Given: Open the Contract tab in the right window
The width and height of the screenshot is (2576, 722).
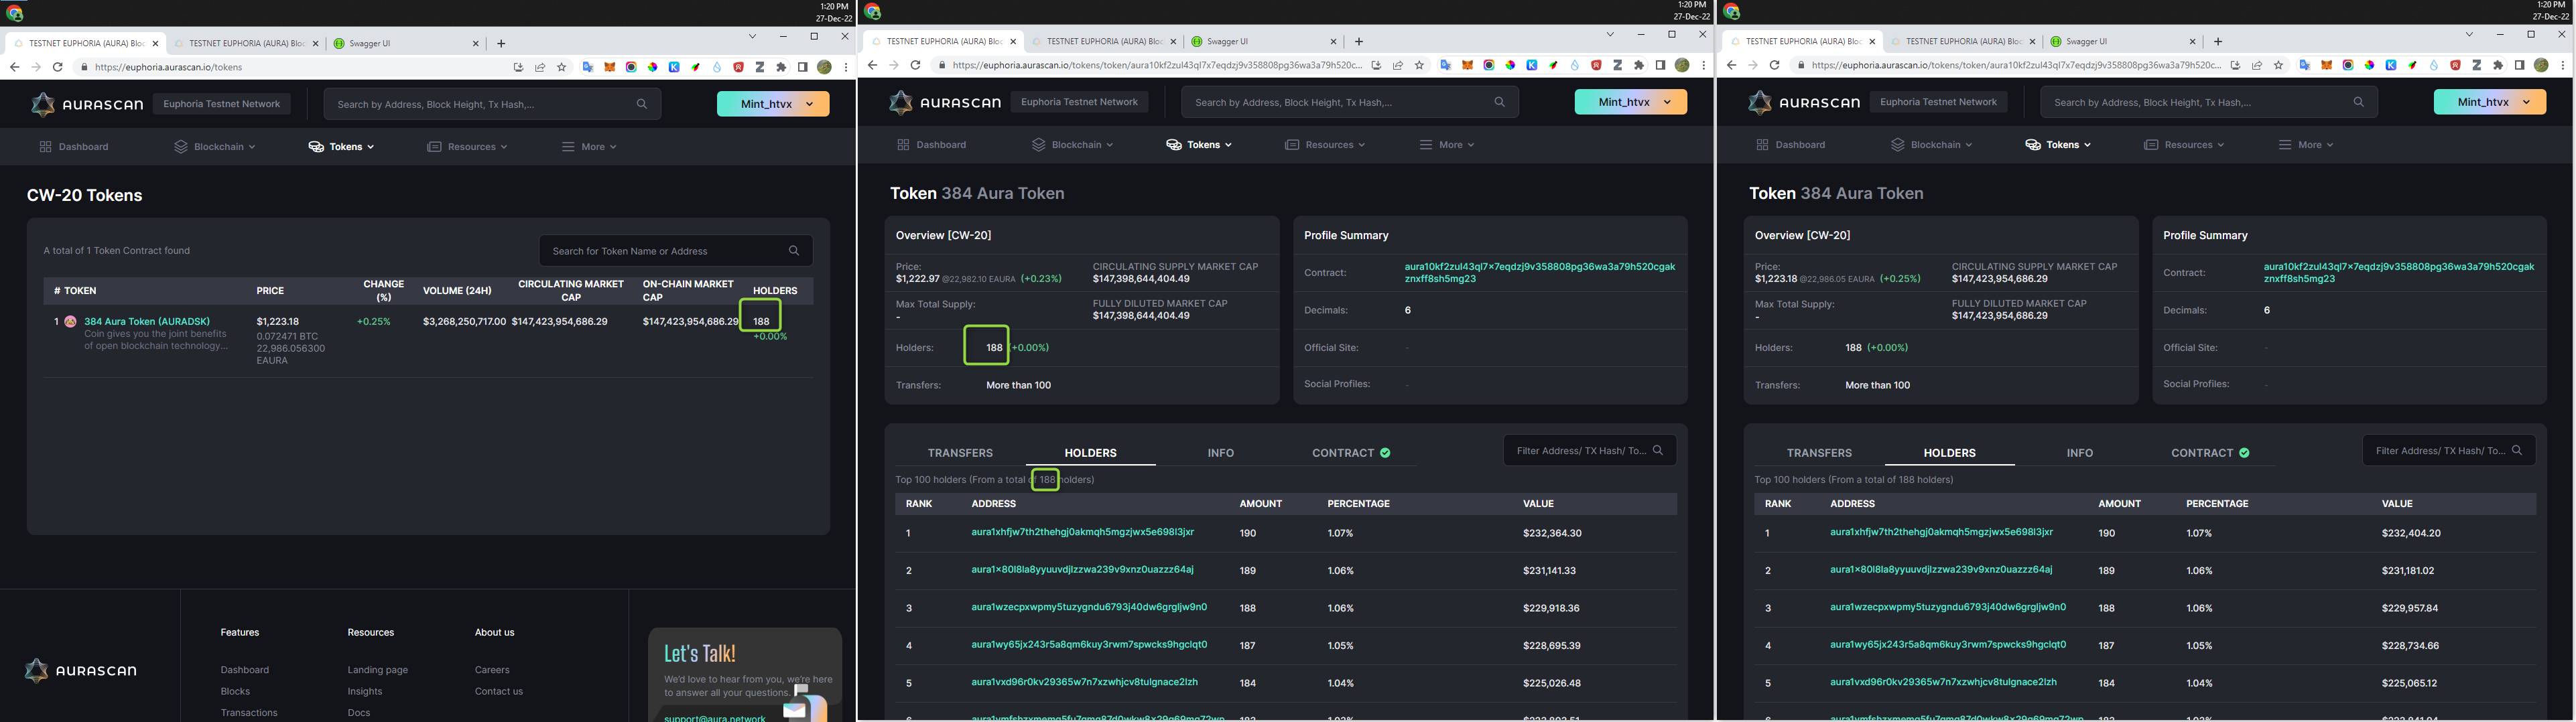Looking at the screenshot, I should (x=2210, y=453).
